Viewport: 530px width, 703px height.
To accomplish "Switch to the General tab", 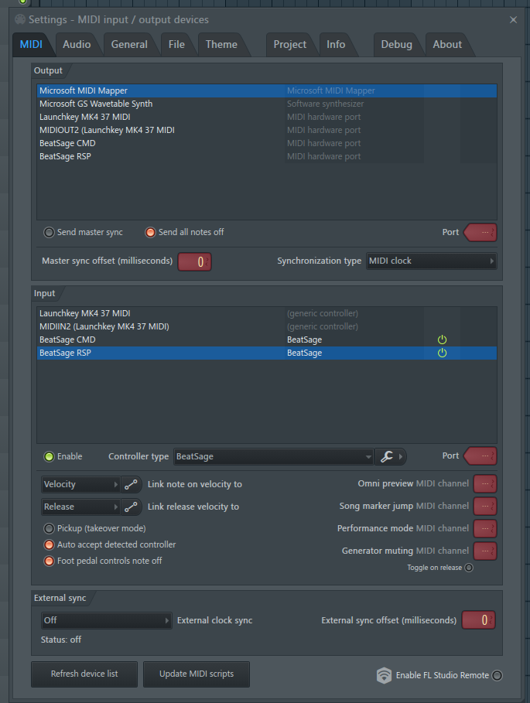I will [x=129, y=44].
